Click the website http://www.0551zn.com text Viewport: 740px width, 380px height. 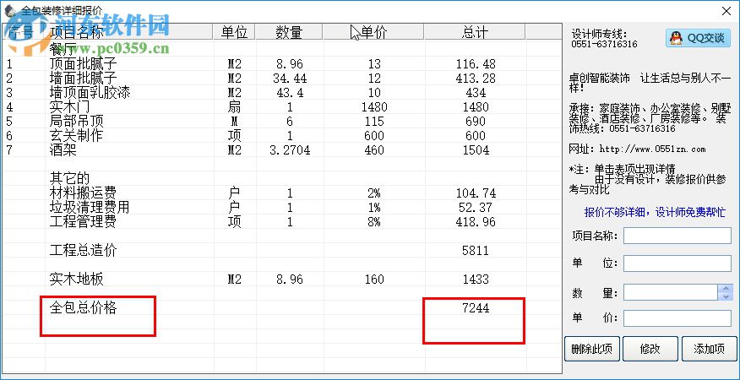click(x=652, y=149)
